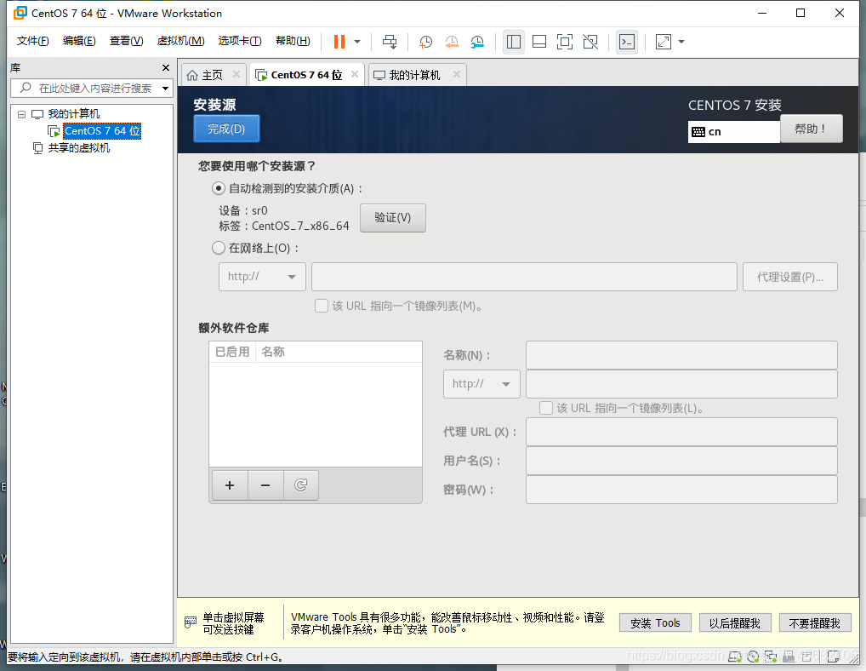Enter full screen mode icon
866x671 pixels.
(565, 42)
